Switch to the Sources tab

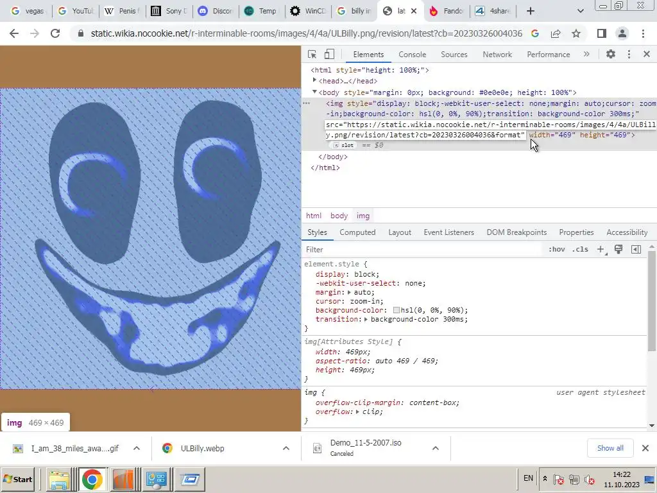click(x=454, y=55)
